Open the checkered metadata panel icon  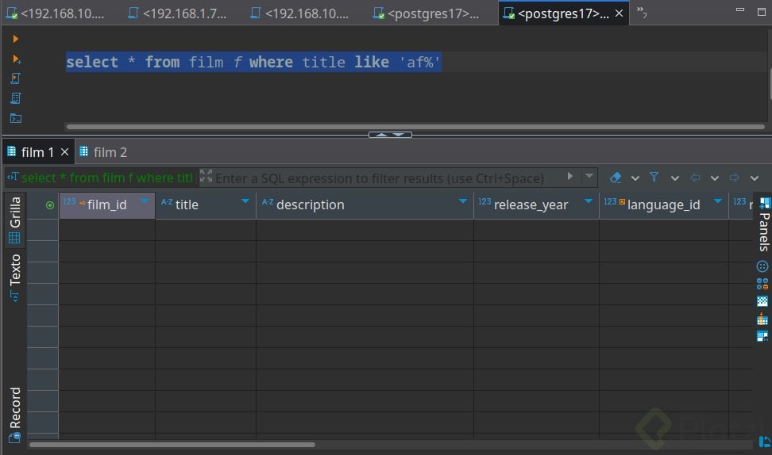pos(762,301)
